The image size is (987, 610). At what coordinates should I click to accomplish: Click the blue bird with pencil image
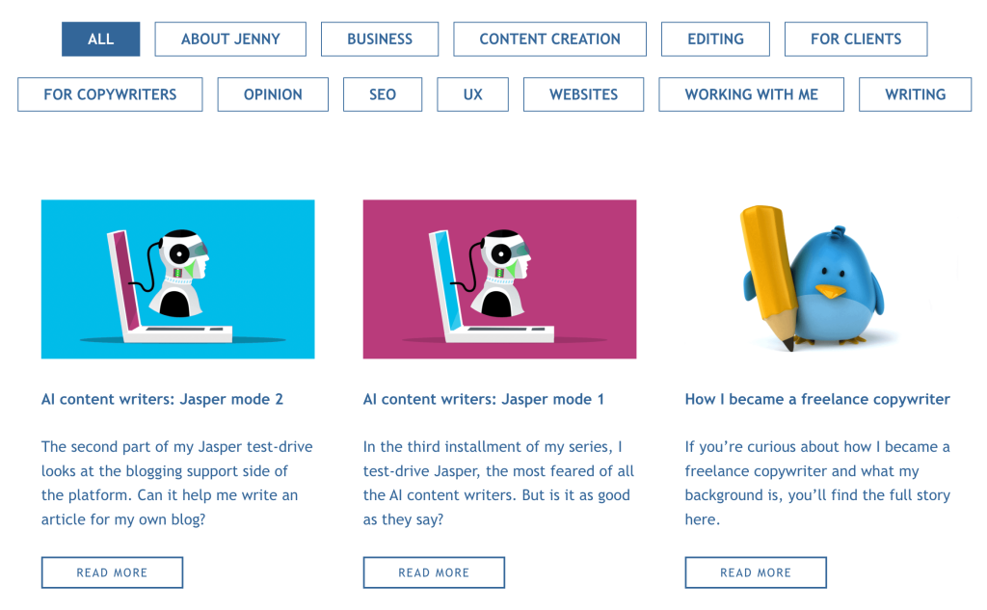click(818, 278)
